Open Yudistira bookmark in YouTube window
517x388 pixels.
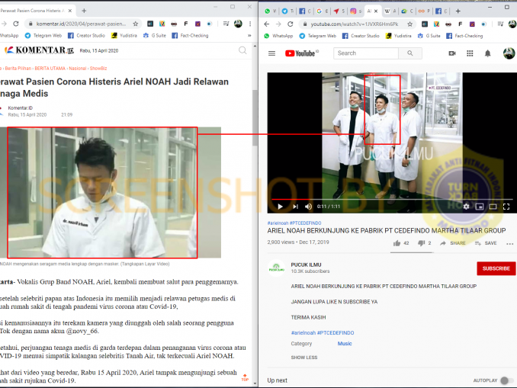point(399,36)
